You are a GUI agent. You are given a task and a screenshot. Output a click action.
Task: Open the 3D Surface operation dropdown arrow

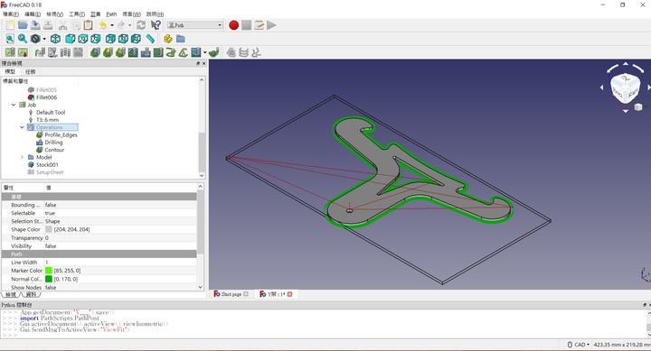click(x=205, y=52)
